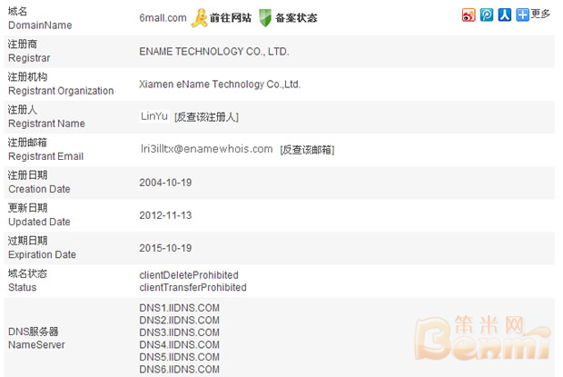
Task: Click the Registrant Email label
Action: point(46,156)
